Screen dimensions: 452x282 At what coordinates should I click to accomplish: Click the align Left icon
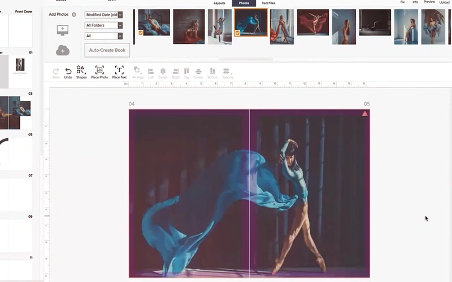pyautogui.click(x=150, y=71)
